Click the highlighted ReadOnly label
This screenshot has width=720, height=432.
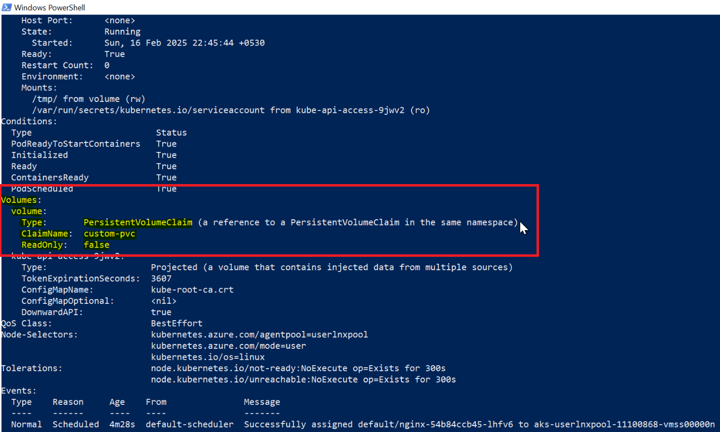(x=42, y=245)
